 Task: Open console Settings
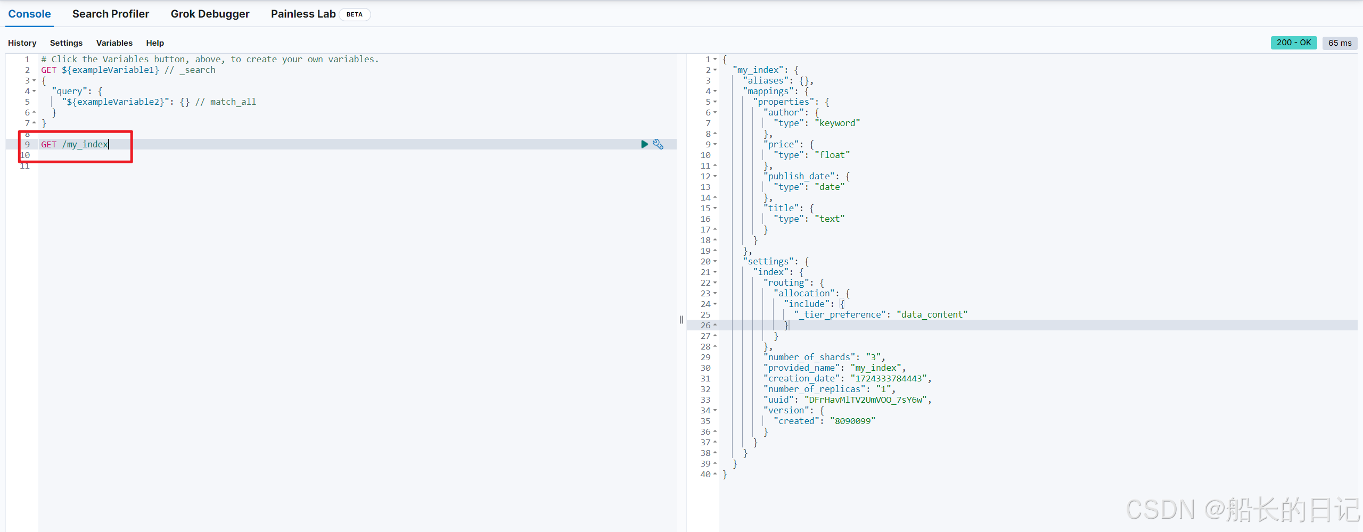pos(66,43)
